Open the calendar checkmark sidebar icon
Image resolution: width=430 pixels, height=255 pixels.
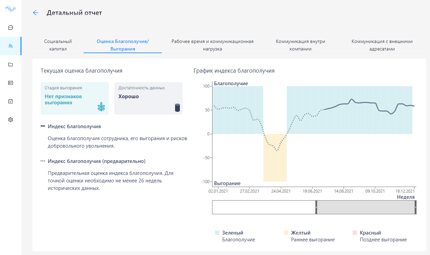pyautogui.click(x=11, y=101)
